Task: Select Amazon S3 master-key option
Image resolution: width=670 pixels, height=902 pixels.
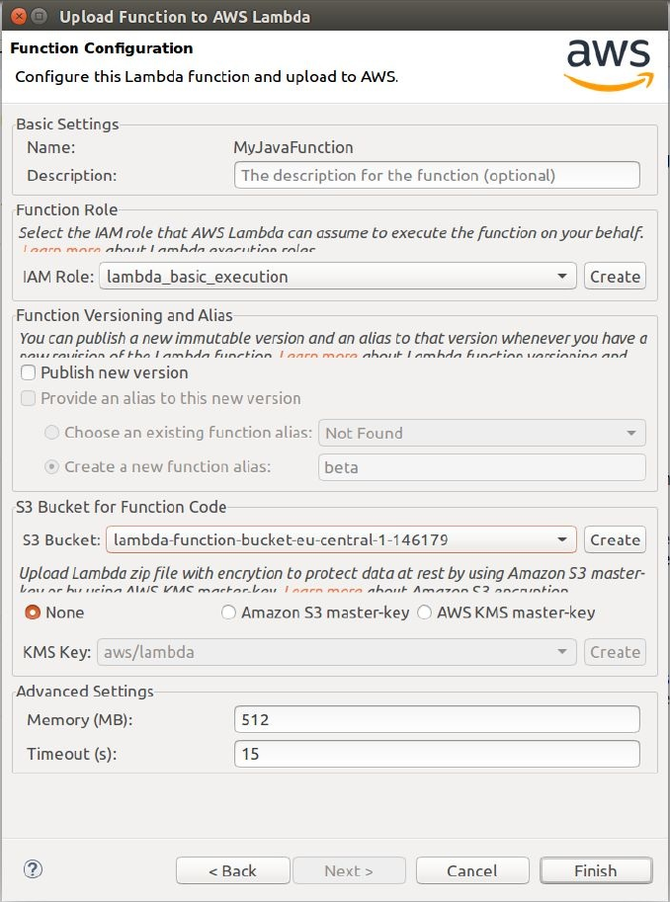Action: [x=229, y=613]
